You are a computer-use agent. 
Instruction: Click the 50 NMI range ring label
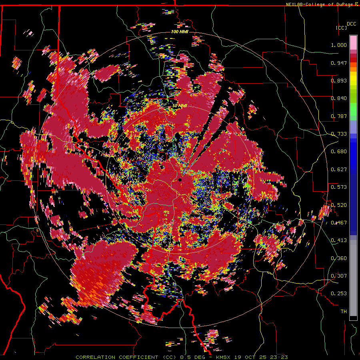pos(180,106)
